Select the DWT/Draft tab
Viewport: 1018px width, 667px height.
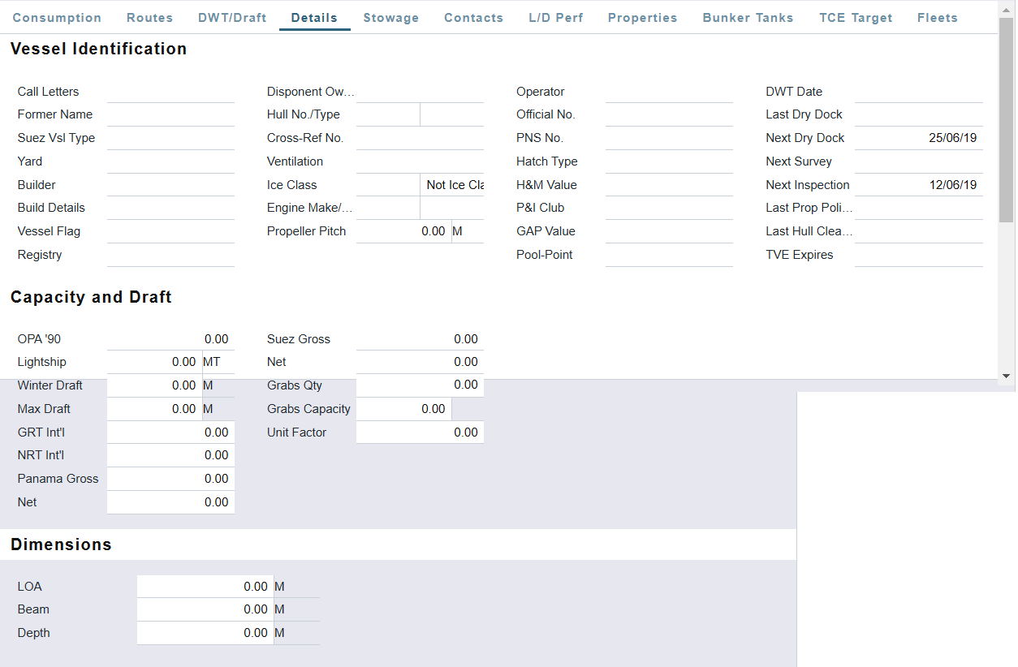[232, 17]
